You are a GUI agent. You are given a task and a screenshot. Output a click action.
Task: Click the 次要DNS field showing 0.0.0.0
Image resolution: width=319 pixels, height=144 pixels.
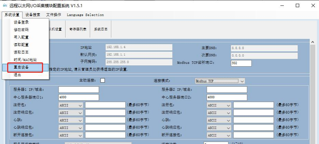click(264, 56)
